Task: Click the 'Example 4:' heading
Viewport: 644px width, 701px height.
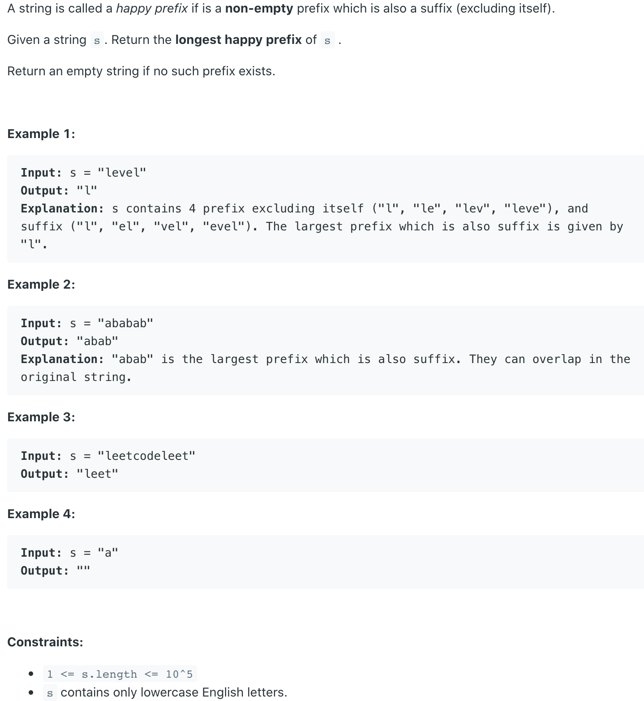Action: click(x=41, y=514)
